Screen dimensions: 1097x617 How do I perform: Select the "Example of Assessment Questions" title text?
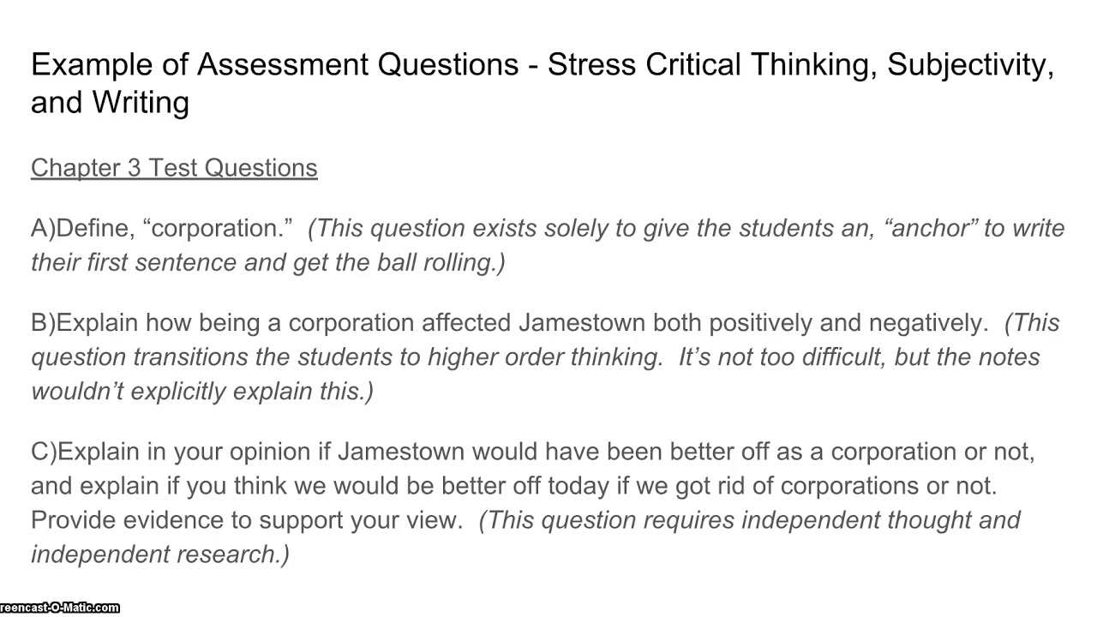point(274,64)
